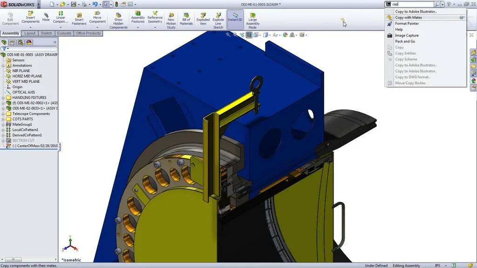The image size is (477, 268).
Task: Click the Smart Fasteners tool
Action: click(79, 19)
